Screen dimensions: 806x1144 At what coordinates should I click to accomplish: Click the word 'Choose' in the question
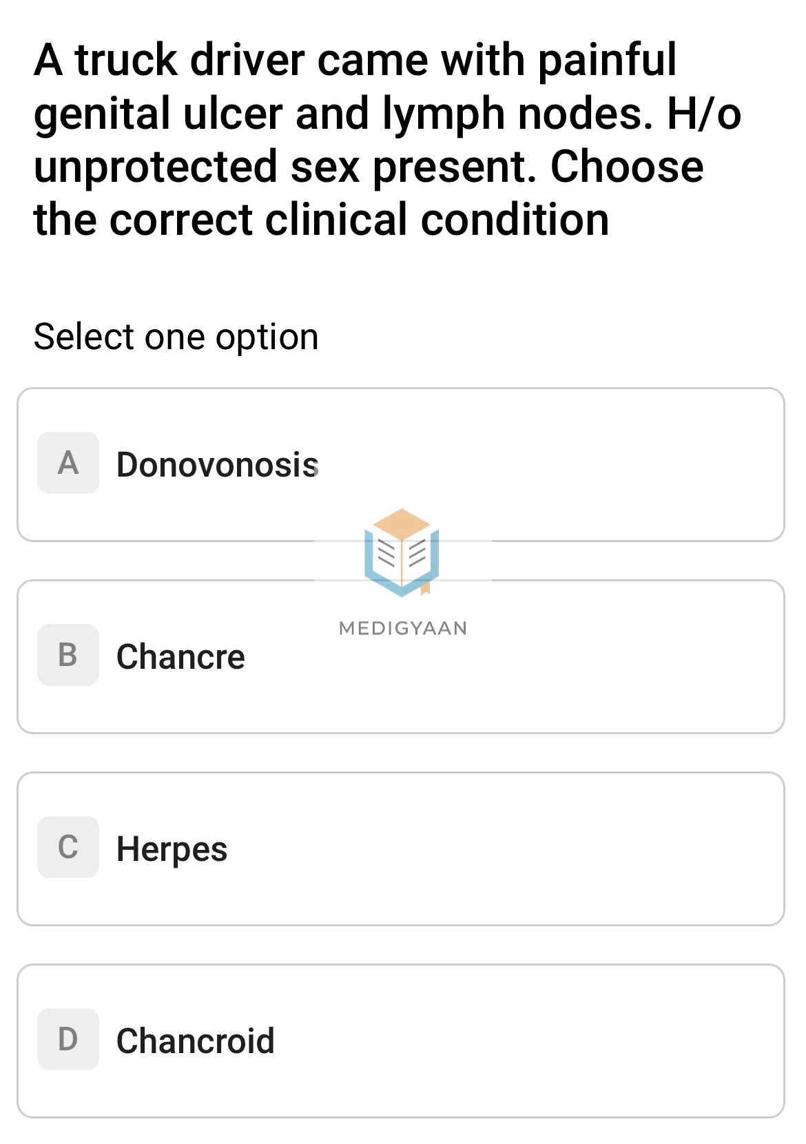pos(626,167)
